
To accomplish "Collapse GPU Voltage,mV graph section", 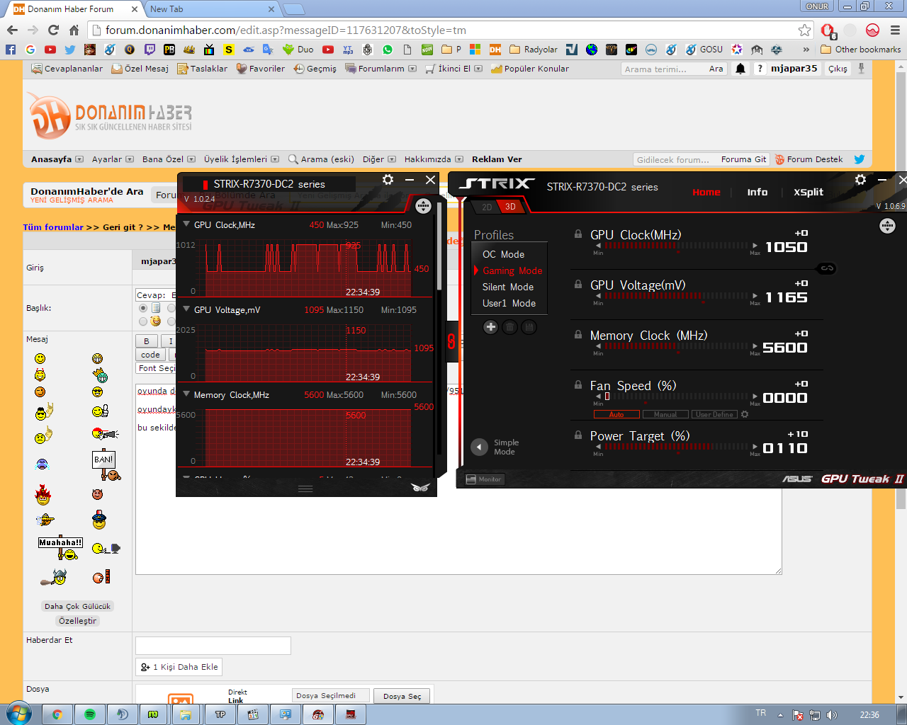I will coord(186,309).
